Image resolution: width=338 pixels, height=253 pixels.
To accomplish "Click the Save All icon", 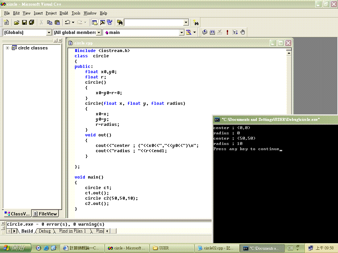I will 32,22.
